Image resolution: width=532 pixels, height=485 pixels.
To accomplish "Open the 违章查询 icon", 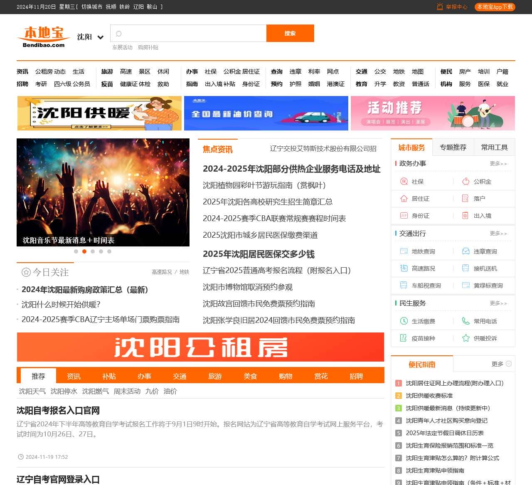I will (x=465, y=251).
